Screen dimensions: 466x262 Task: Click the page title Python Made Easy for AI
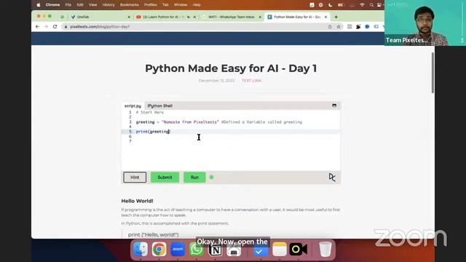(x=231, y=68)
